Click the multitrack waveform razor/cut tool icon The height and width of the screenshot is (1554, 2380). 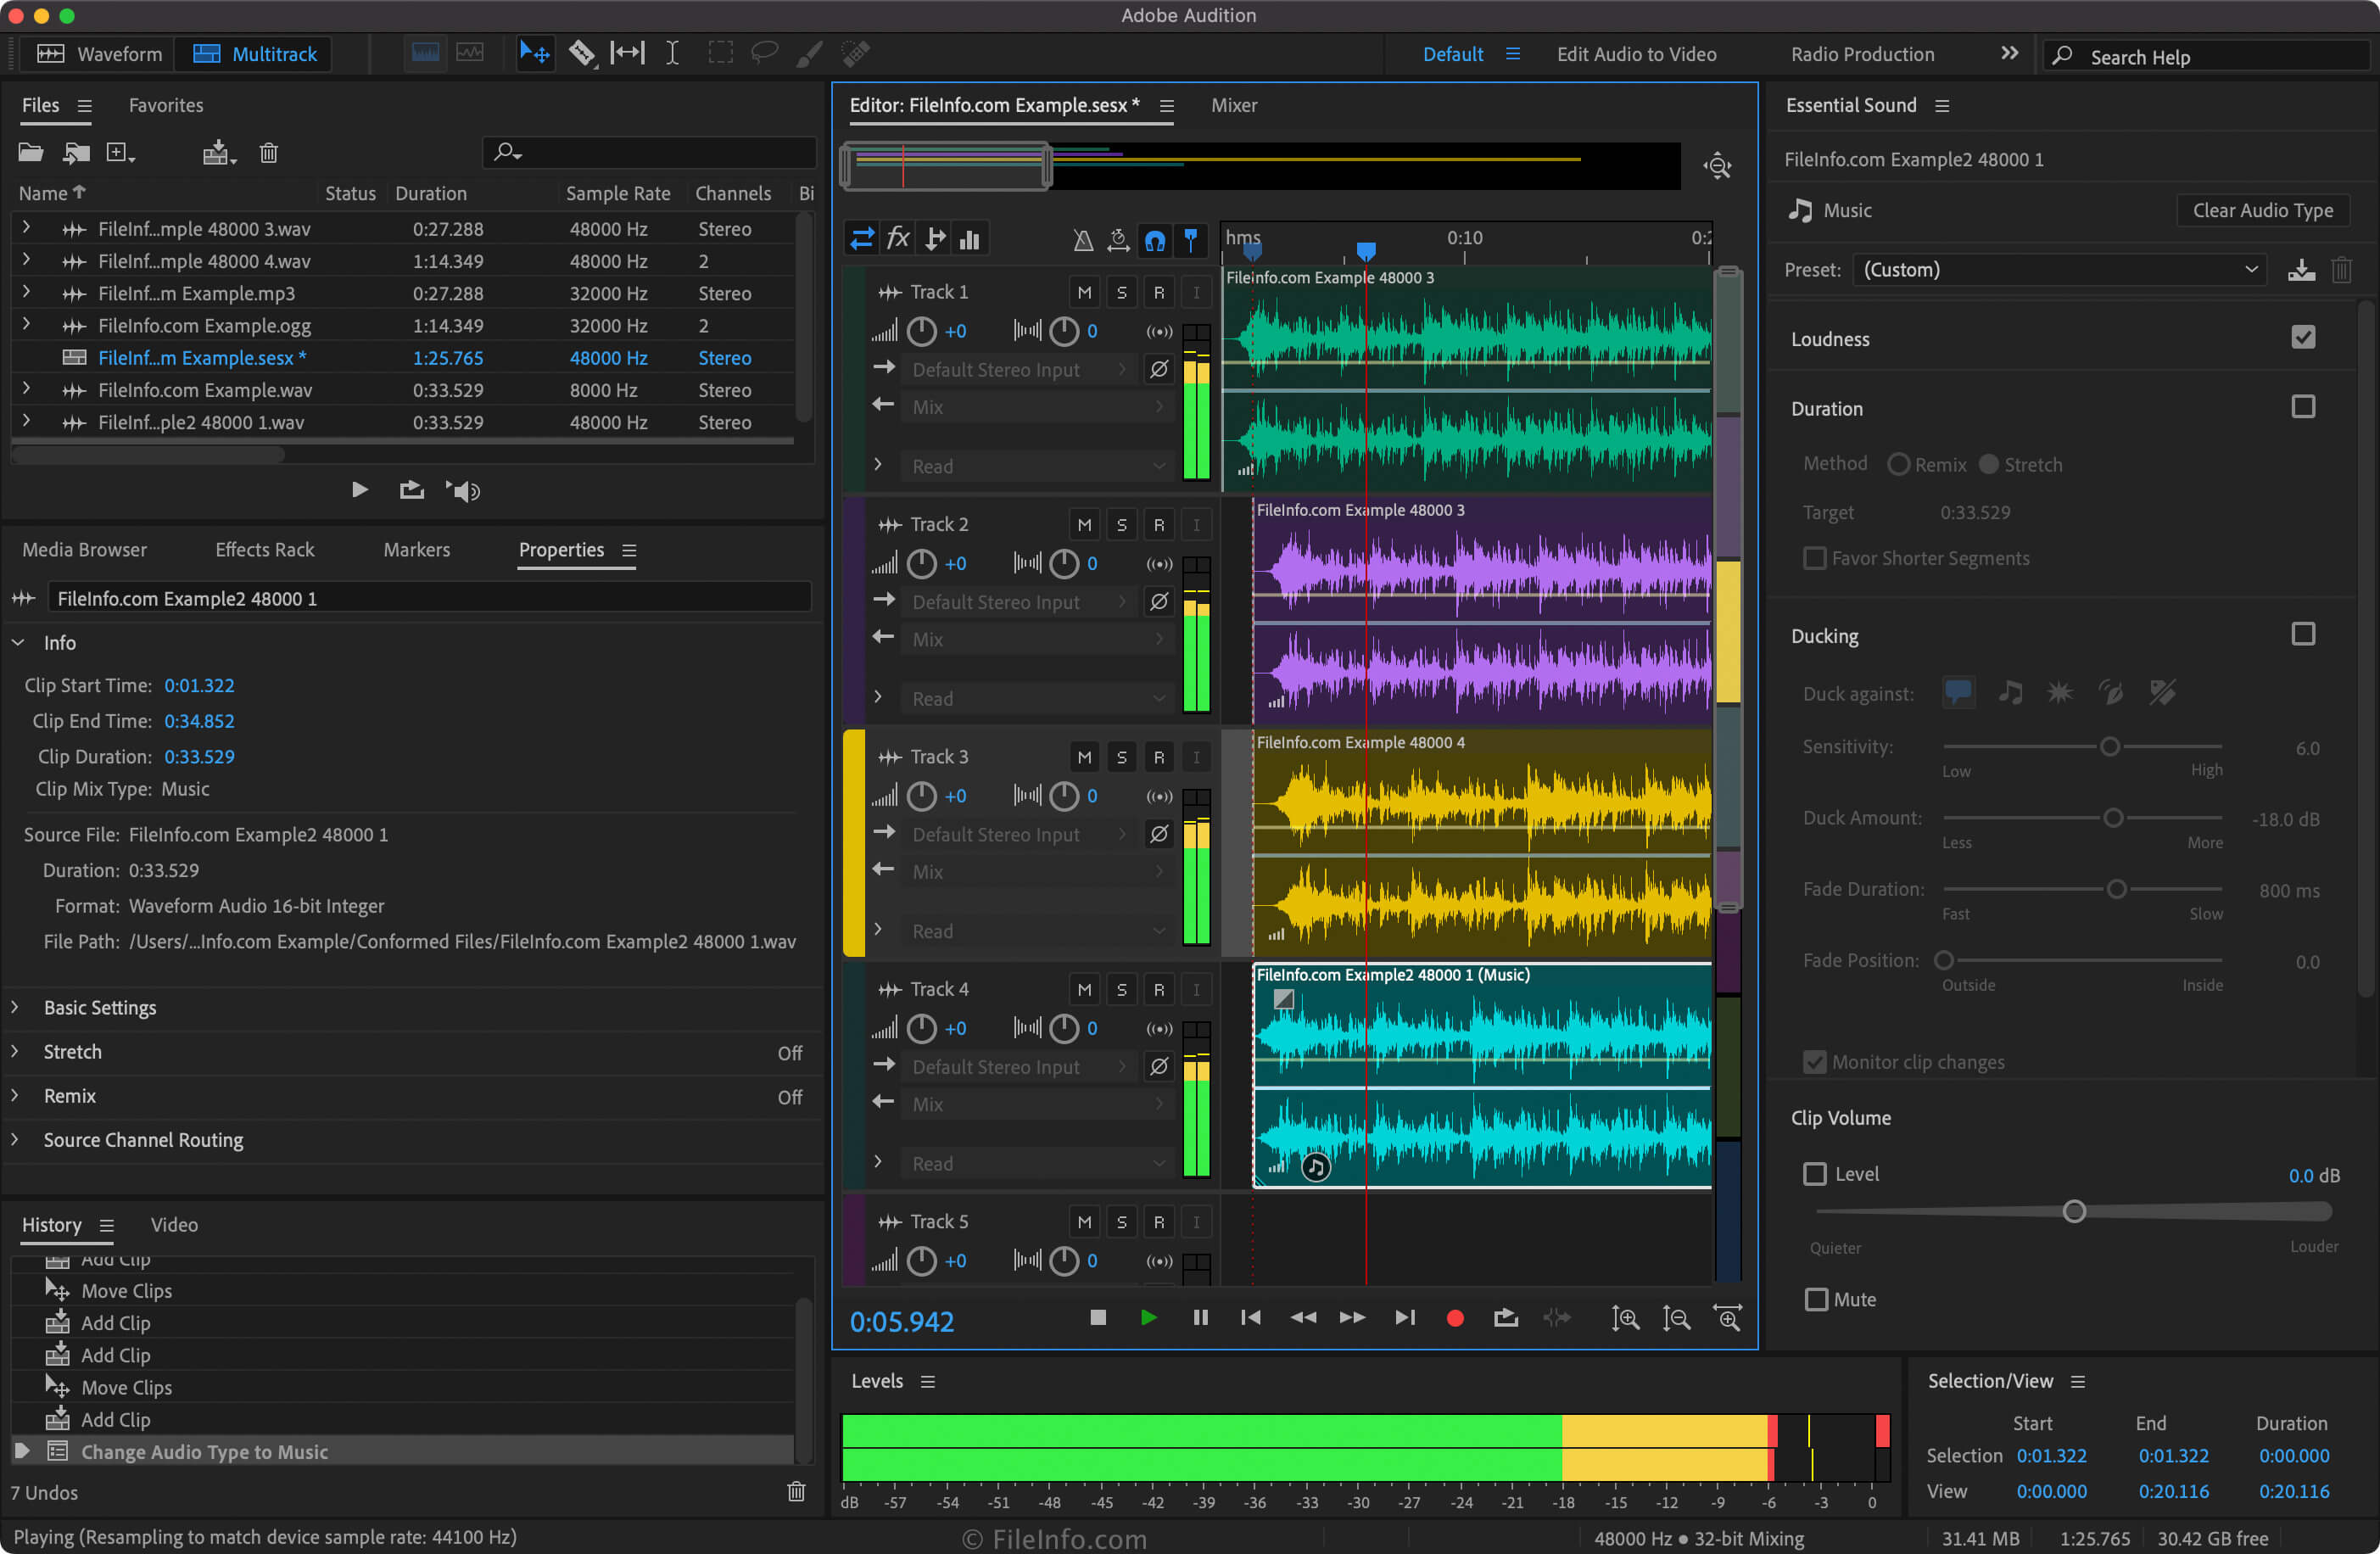[x=574, y=53]
